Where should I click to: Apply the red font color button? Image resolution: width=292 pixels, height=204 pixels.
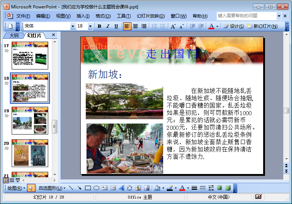211,26
